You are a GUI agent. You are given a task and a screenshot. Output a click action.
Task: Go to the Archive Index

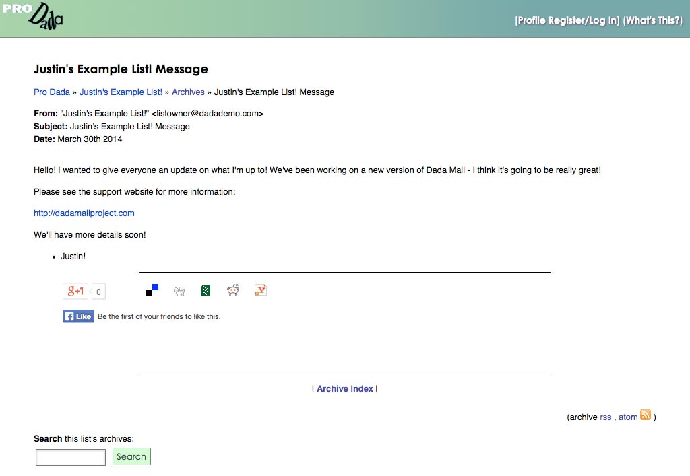pos(344,389)
